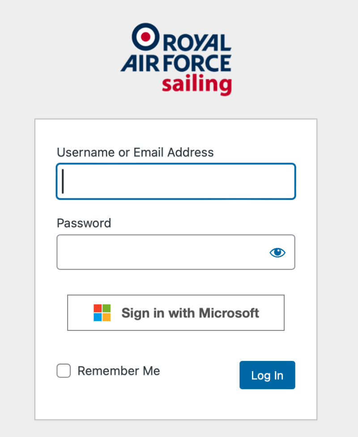
Task: Choose Sign in with Microsoft
Action: tap(176, 313)
